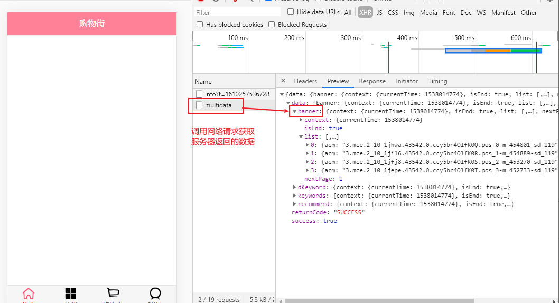Open the shopping cart icon in app
The height and width of the screenshot is (303, 559).
[x=113, y=293]
